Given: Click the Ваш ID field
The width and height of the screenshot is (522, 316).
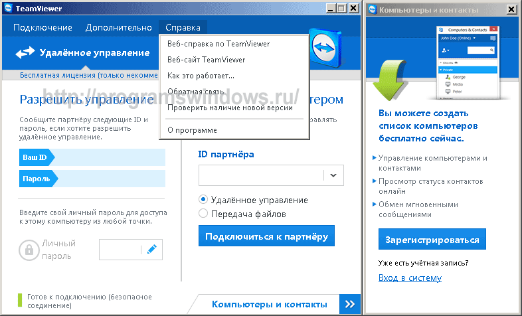Looking at the screenshot, I should pos(92,157).
